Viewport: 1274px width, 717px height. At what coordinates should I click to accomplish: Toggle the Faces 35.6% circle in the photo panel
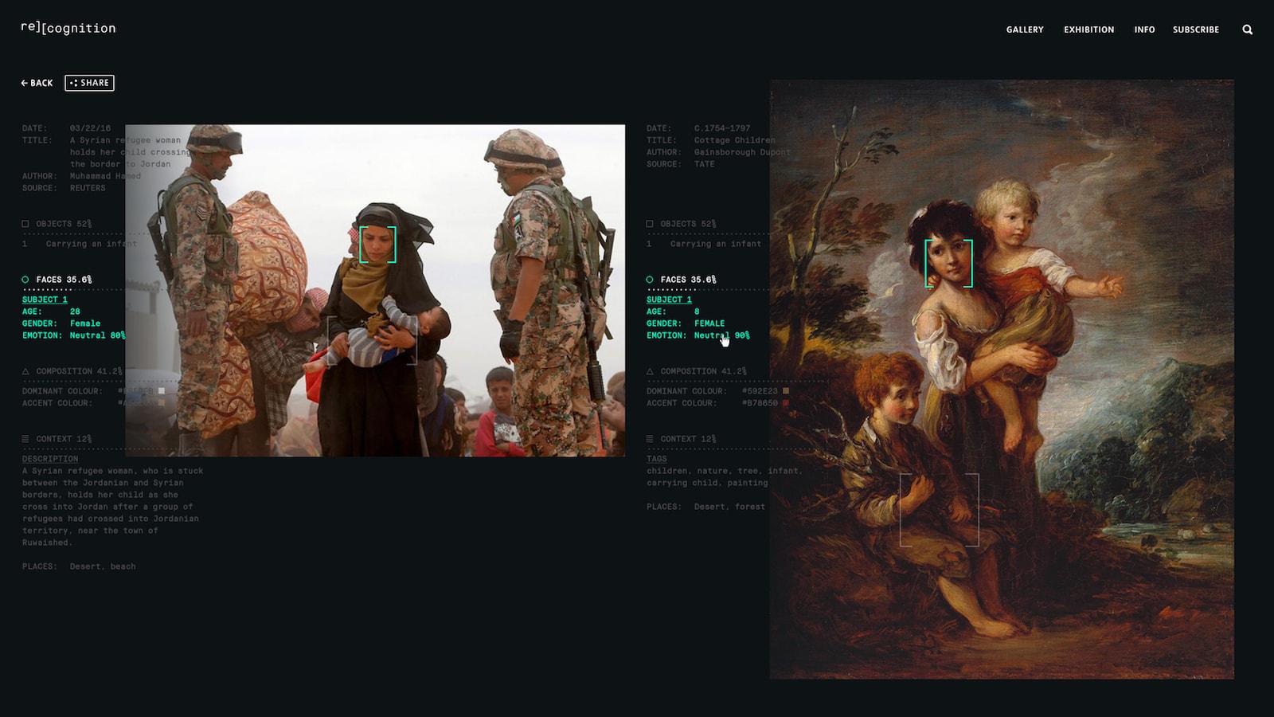tap(25, 280)
